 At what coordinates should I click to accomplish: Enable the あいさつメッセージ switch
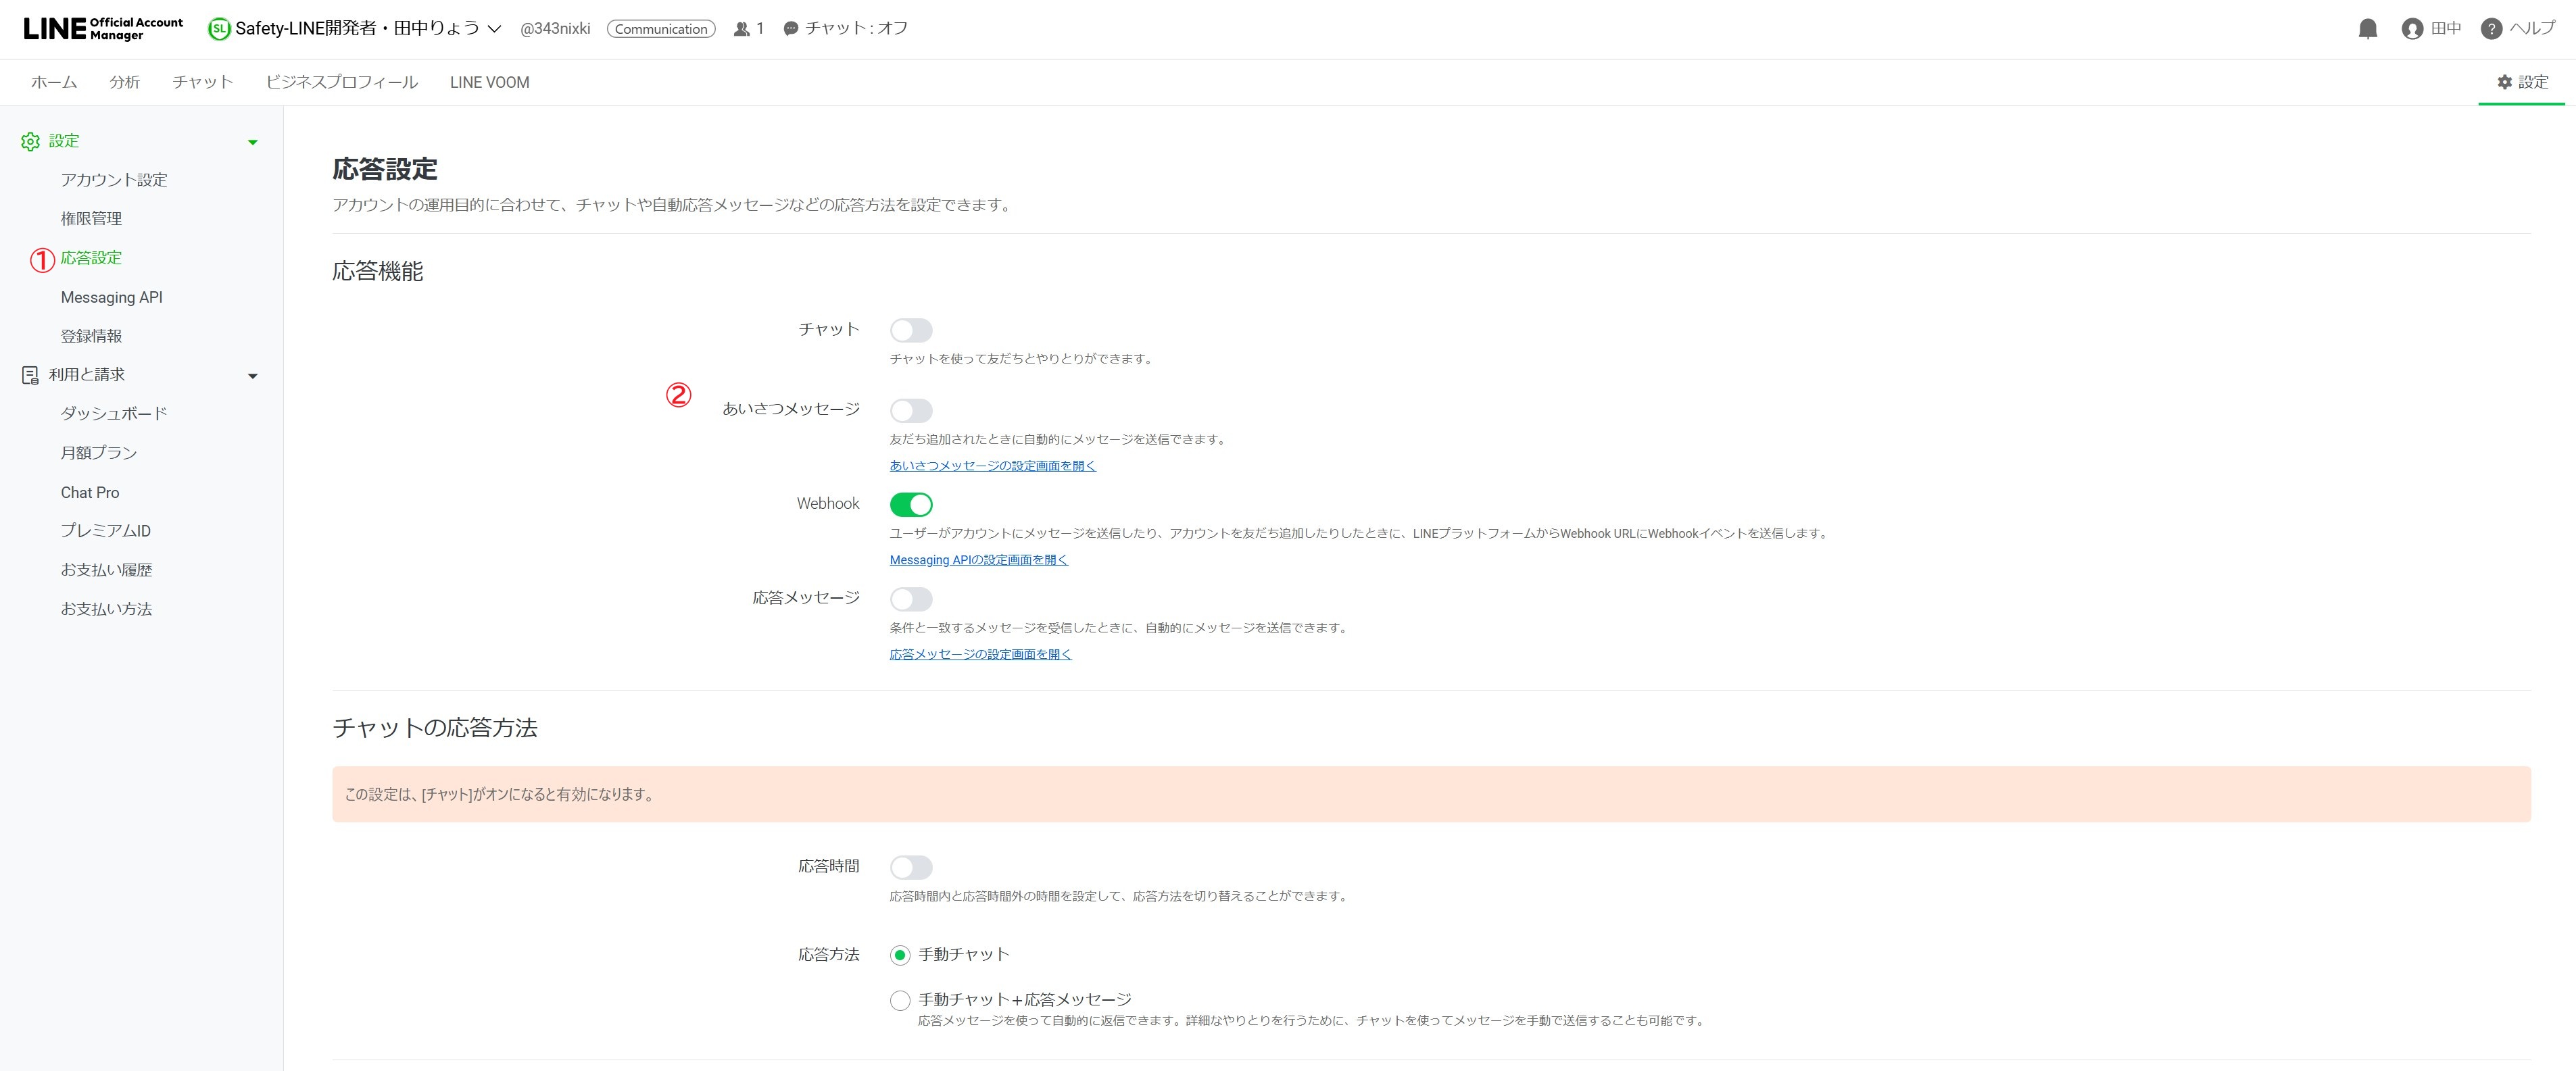911,410
